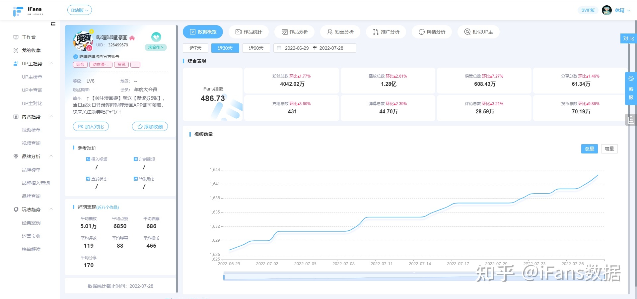Click the calendar icon in date range field
Screen dimensions: 637x299
point(279,48)
